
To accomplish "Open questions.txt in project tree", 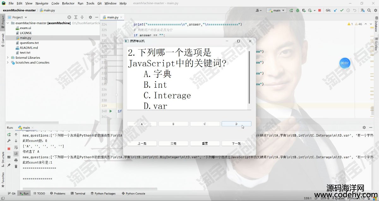I will click(x=29, y=43).
